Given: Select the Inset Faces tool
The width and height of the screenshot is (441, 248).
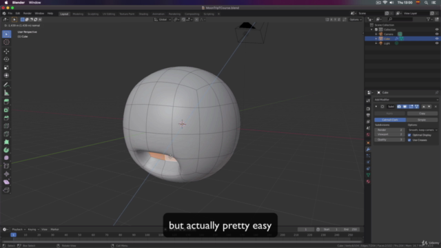Looking at the screenshot, I should pos(6,110).
